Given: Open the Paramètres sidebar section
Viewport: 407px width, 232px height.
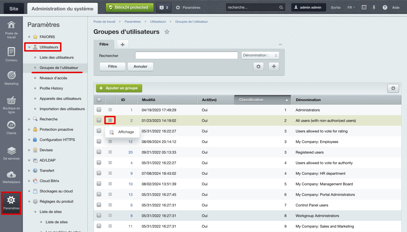Looking at the screenshot, I should coord(11,203).
